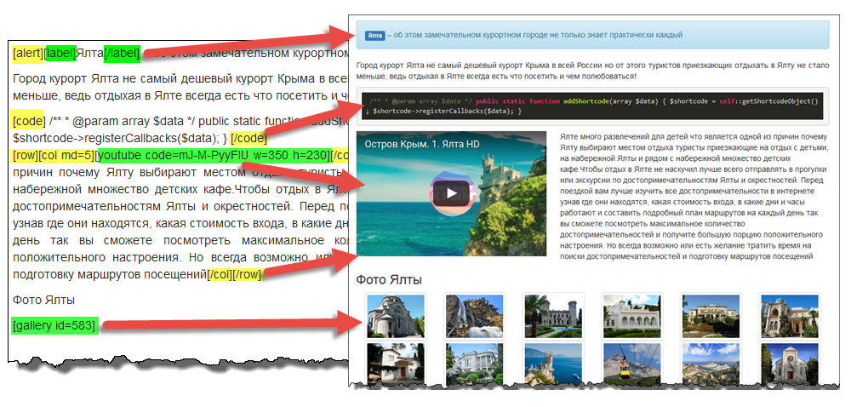Click rendered paragraph starting Ялте много развлечений
This screenshot has height=407, width=851.
click(x=694, y=196)
